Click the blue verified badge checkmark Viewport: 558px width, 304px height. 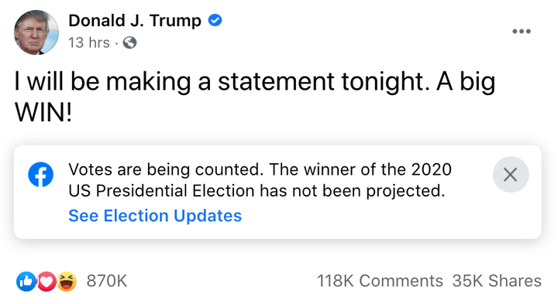(215, 20)
